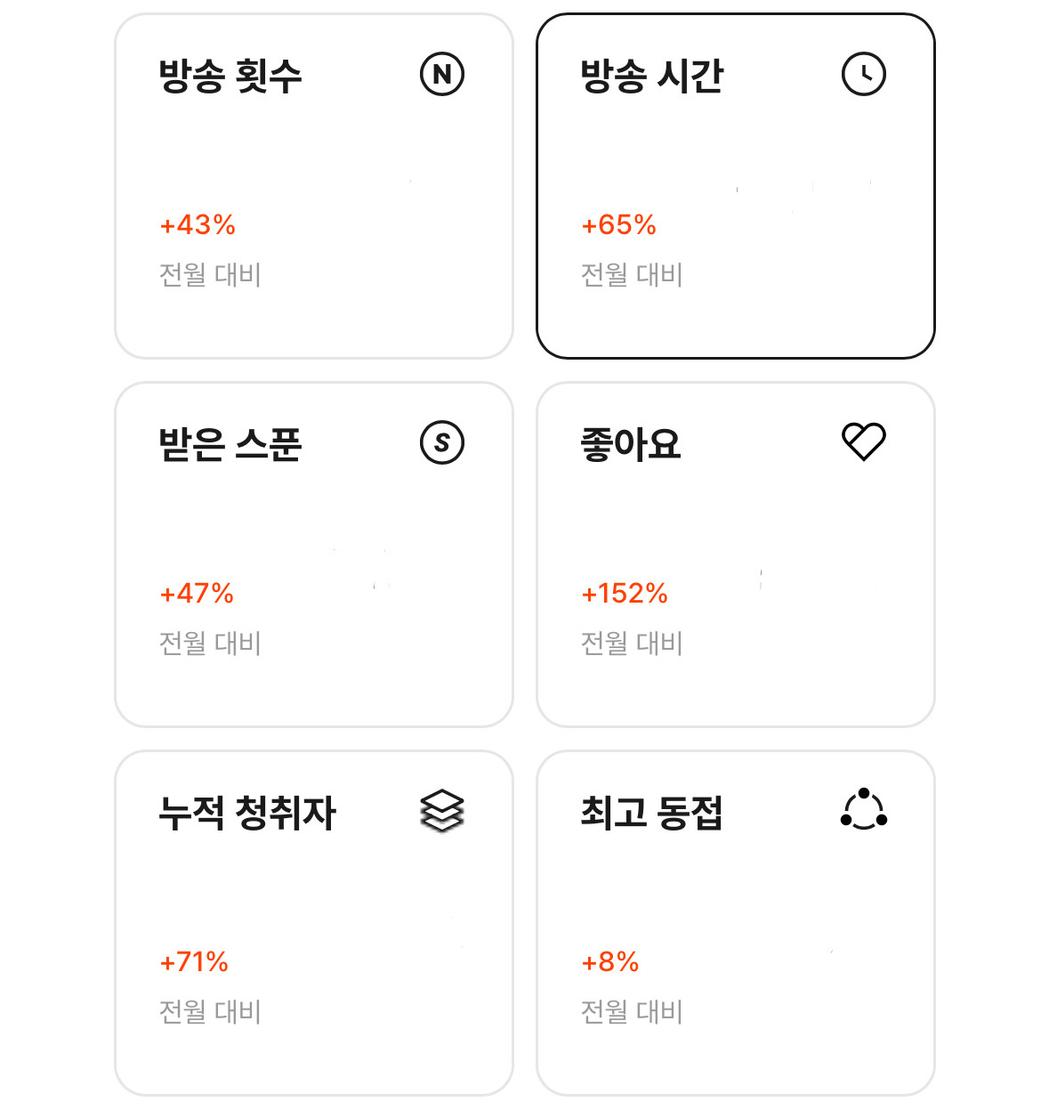Click 전월 대비 label under +152%
Viewport: 1049px width, 1110px height.
tap(632, 644)
